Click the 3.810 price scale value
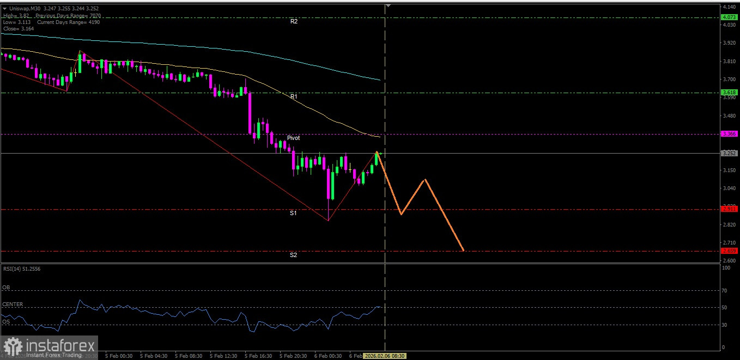 pos(730,62)
